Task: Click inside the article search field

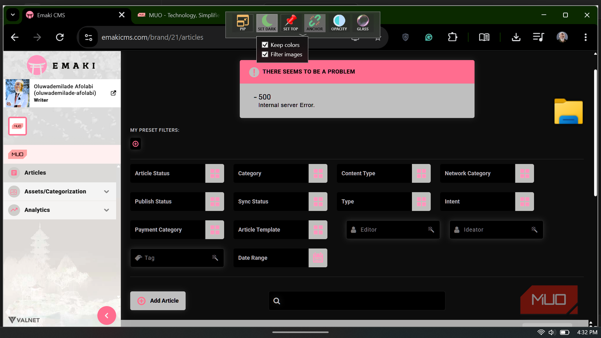Action: (357, 300)
